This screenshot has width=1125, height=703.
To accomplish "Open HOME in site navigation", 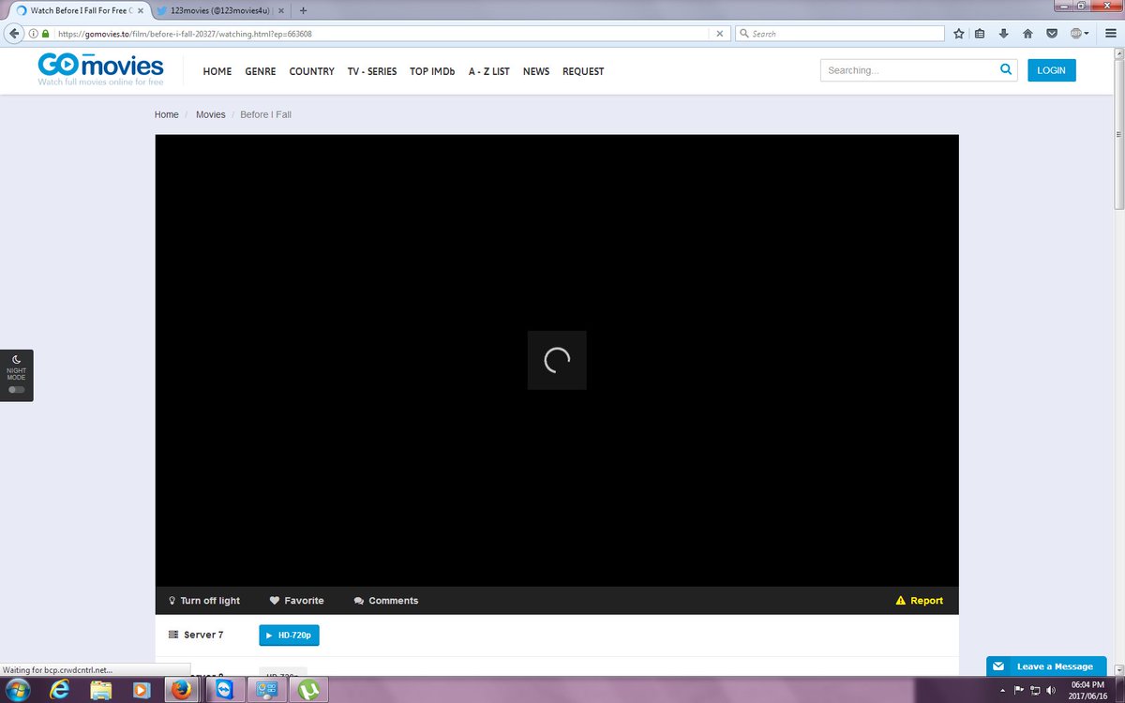I will click(217, 71).
